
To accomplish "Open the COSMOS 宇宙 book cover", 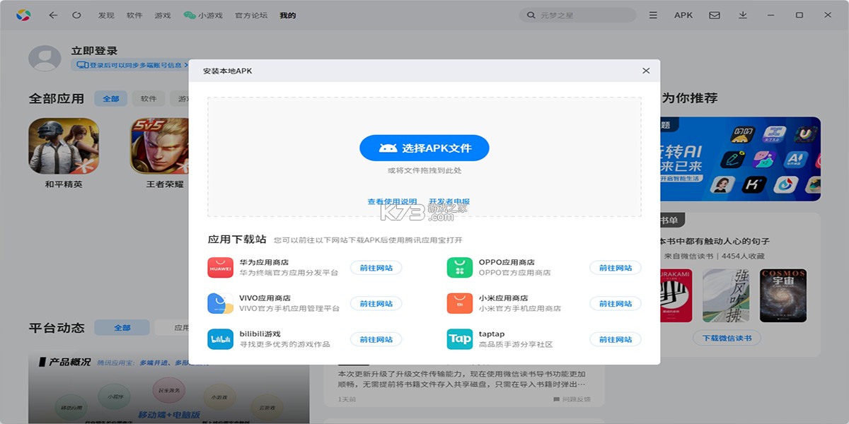I will coord(783,295).
